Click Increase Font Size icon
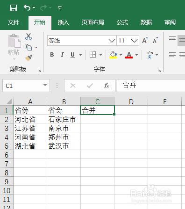Image resolution: width=185 pixels, height=209 pixels. point(145,40)
